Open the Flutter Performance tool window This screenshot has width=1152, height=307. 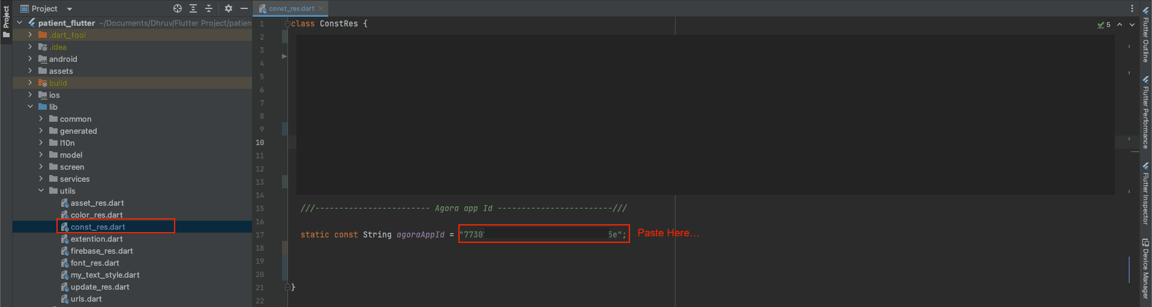coord(1145,112)
